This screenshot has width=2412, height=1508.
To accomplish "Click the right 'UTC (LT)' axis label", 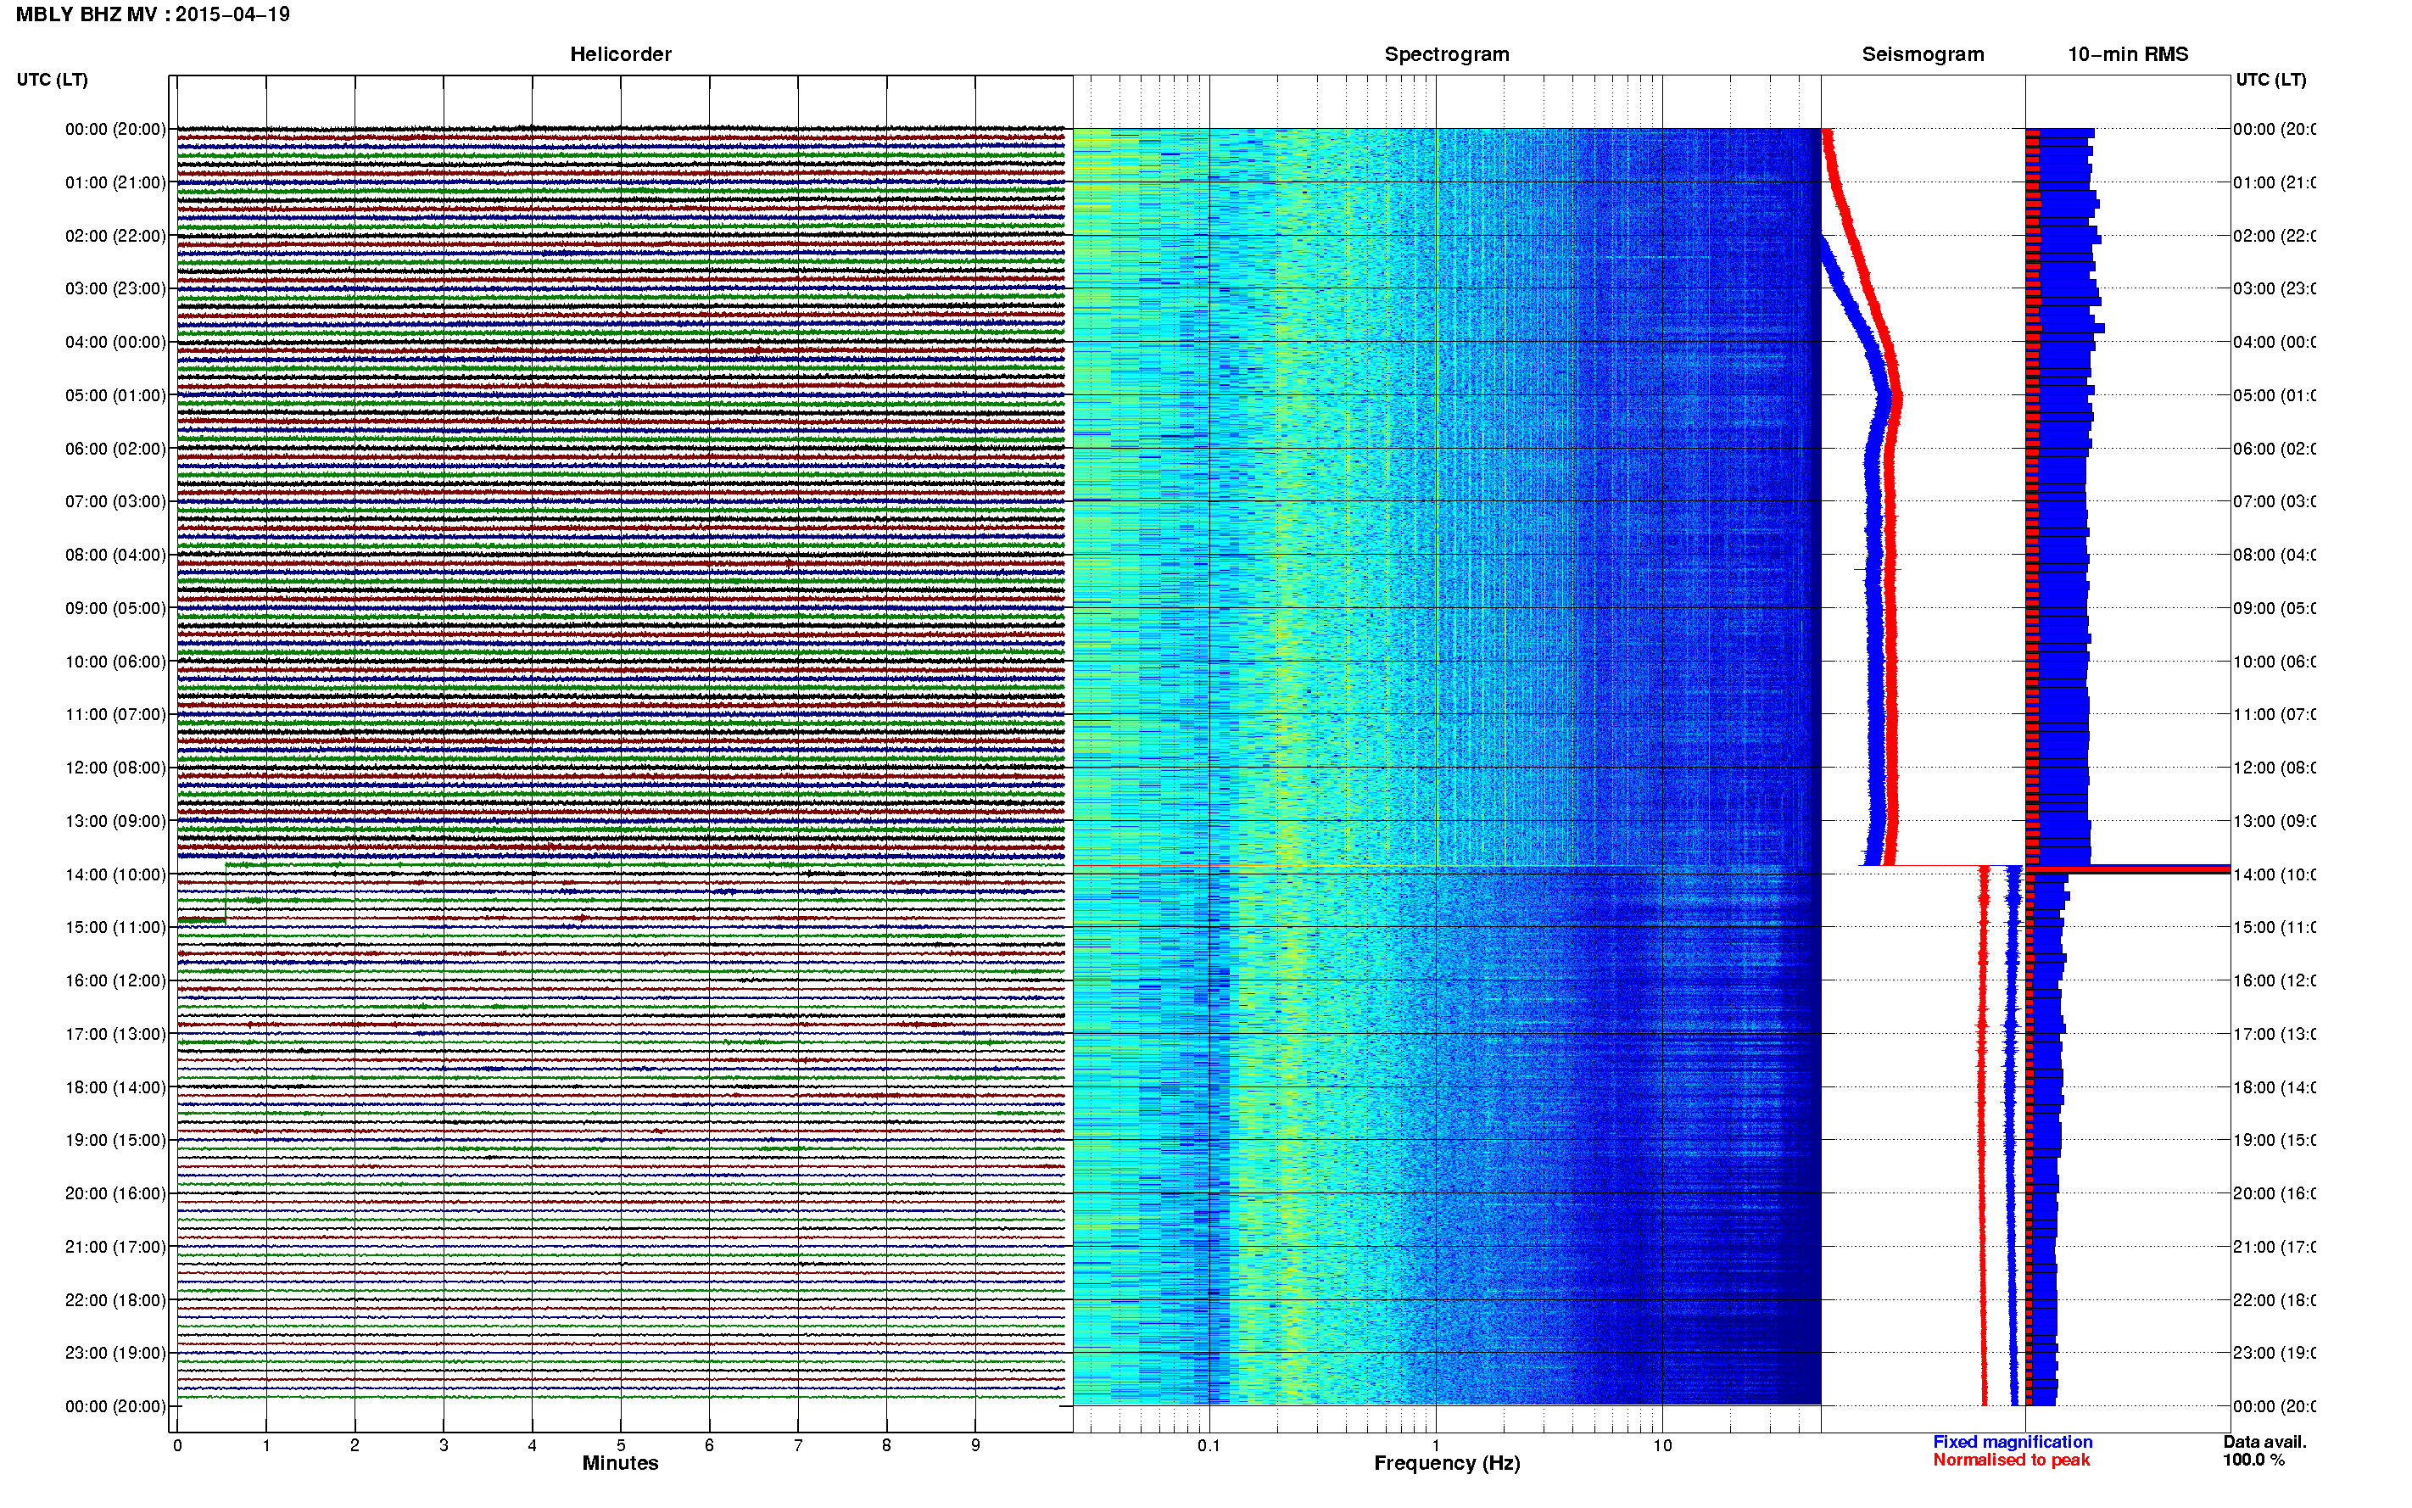I will 2270,80.
